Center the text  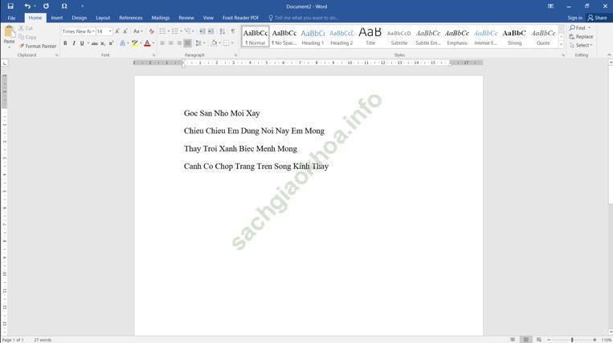[171, 43]
